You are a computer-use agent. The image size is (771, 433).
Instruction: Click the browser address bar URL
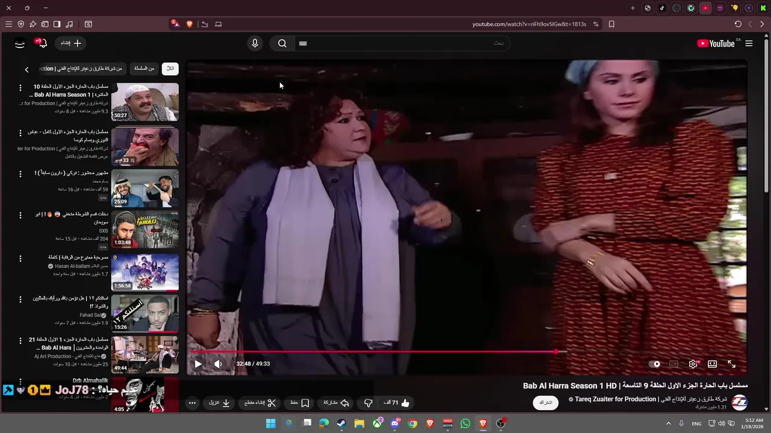click(529, 24)
